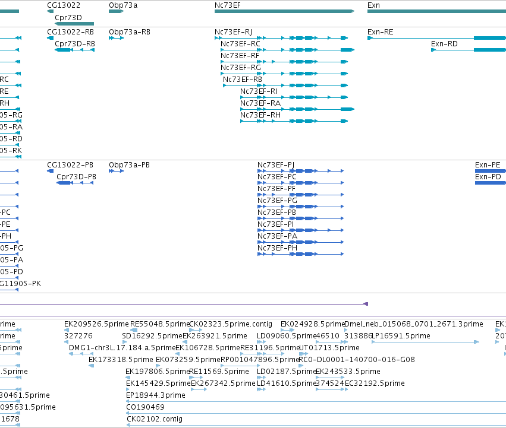This screenshot has width=506, height=428.
Task: Select protein Nc73EF-PJ
Action: (x=276, y=165)
